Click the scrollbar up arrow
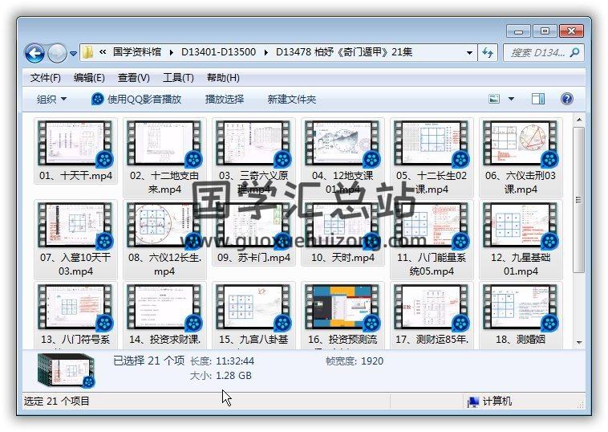This screenshot has width=608, height=432. (579, 120)
